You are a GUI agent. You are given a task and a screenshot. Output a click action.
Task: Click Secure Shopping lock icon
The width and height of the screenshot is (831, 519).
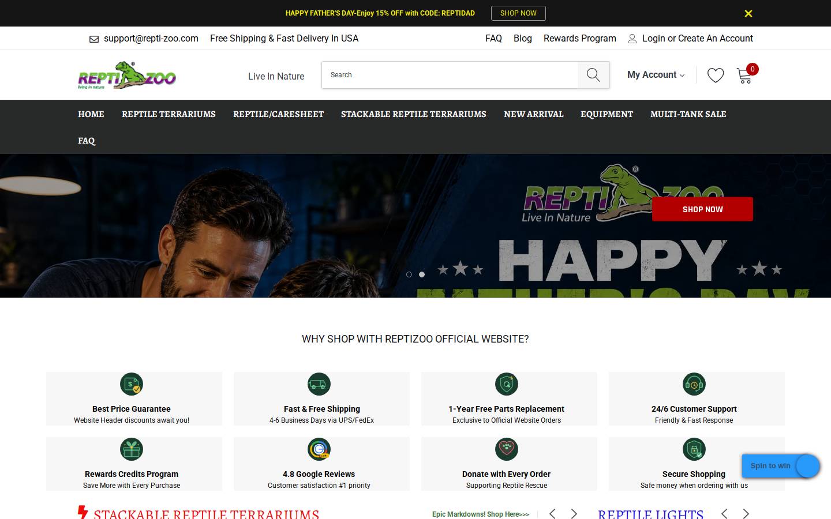694,449
